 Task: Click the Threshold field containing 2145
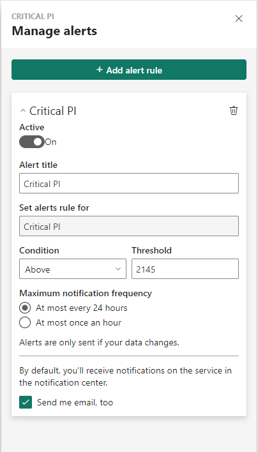[x=185, y=269]
